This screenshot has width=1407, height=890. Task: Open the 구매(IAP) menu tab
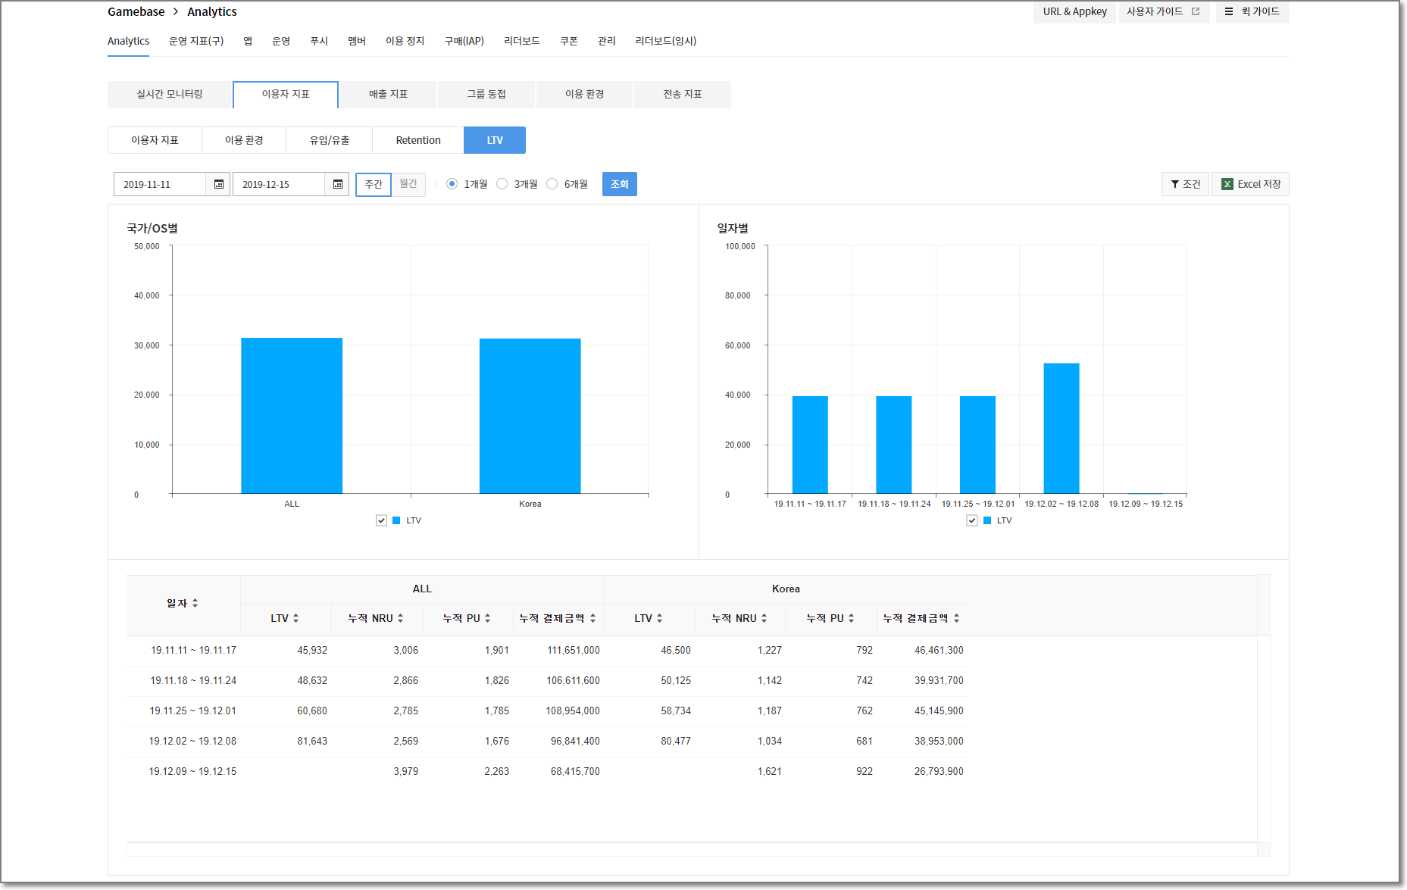click(x=464, y=41)
